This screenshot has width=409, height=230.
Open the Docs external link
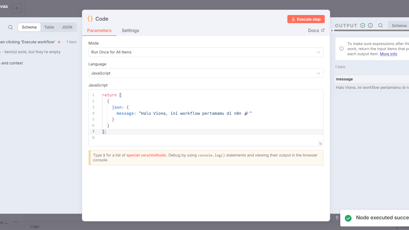coord(316,31)
